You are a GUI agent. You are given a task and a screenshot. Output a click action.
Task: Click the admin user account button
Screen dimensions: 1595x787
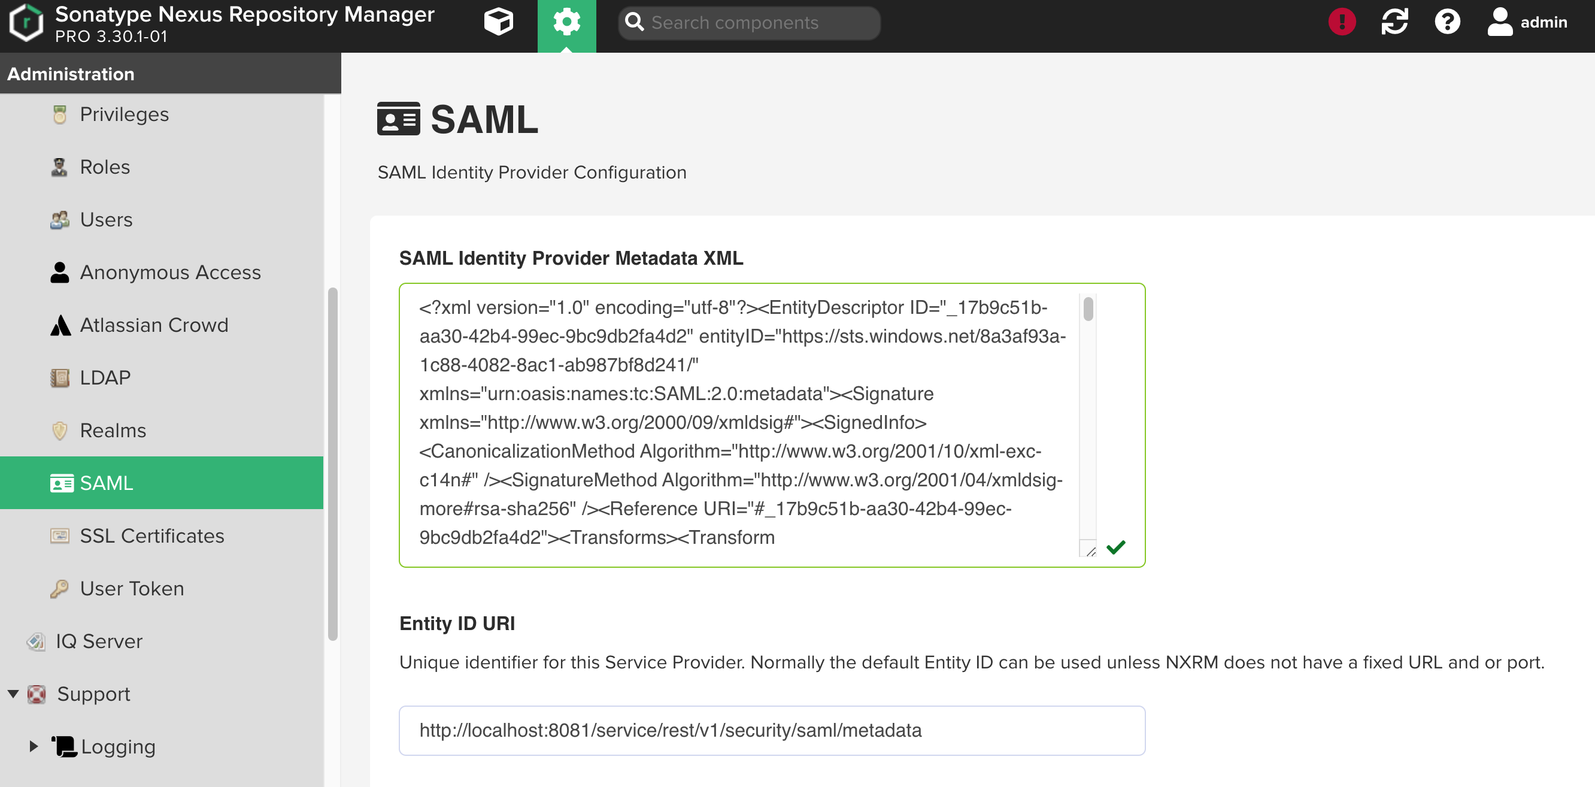pos(1527,22)
